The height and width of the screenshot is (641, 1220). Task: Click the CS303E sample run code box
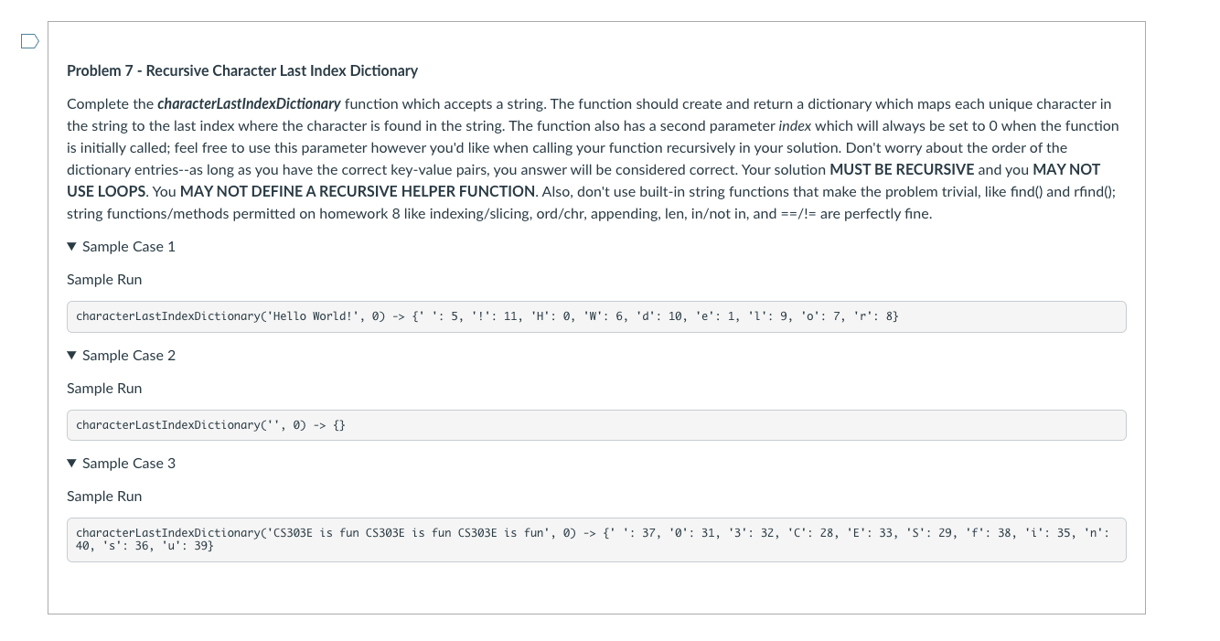tap(595, 540)
